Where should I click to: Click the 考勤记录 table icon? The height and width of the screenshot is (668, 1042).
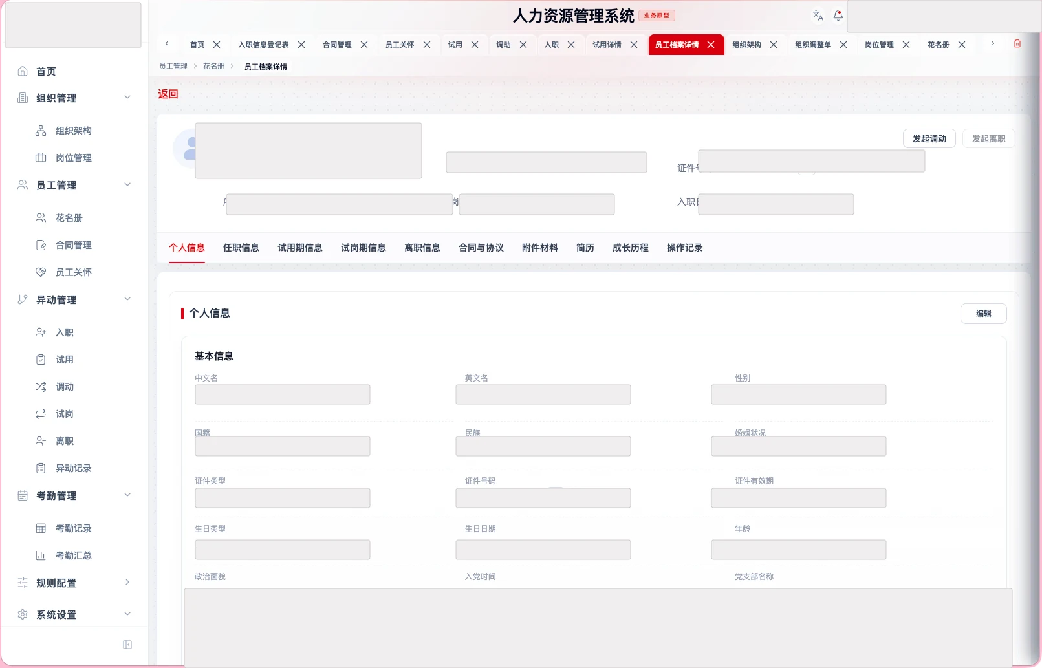point(41,528)
